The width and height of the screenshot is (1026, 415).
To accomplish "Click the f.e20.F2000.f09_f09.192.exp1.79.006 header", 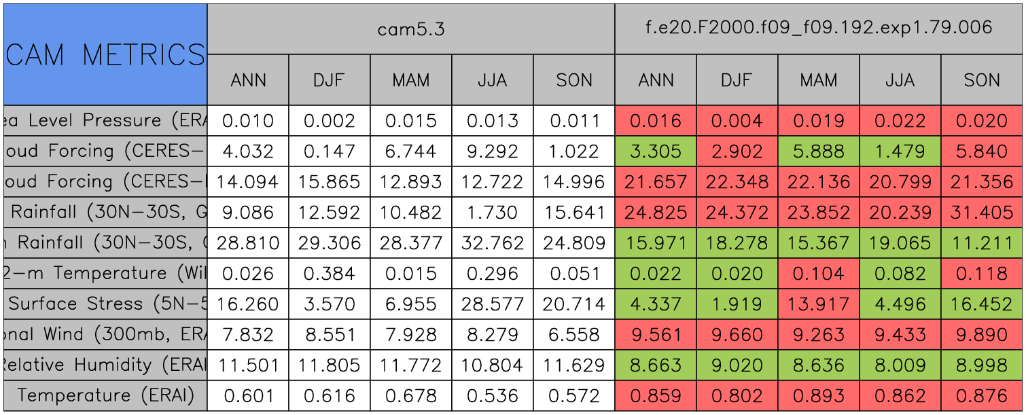I will point(819,29).
